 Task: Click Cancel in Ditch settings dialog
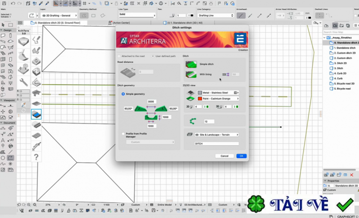click(224, 156)
